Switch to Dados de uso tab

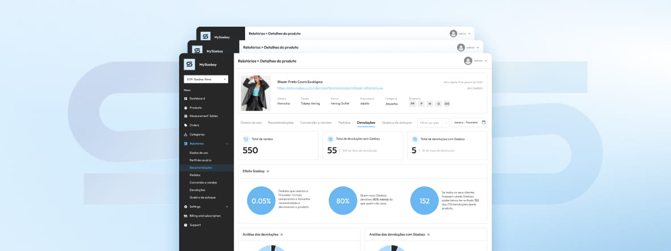tap(251, 123)
